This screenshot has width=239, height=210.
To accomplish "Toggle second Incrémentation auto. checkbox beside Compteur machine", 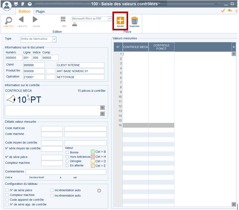I will click(52, 195).
